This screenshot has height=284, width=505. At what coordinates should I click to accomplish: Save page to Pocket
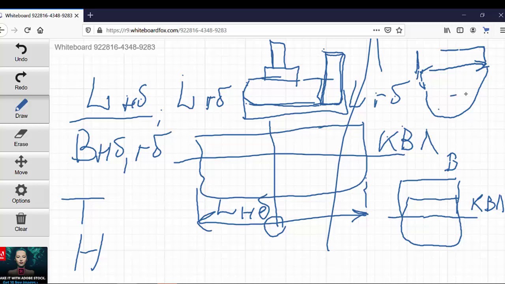[388, 30]
